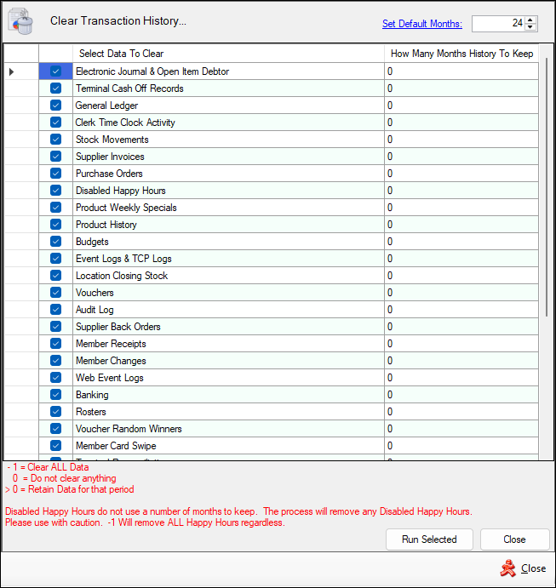Select the 'Electronic Journal & Open Item Debtor' row text

pos(152,71)
